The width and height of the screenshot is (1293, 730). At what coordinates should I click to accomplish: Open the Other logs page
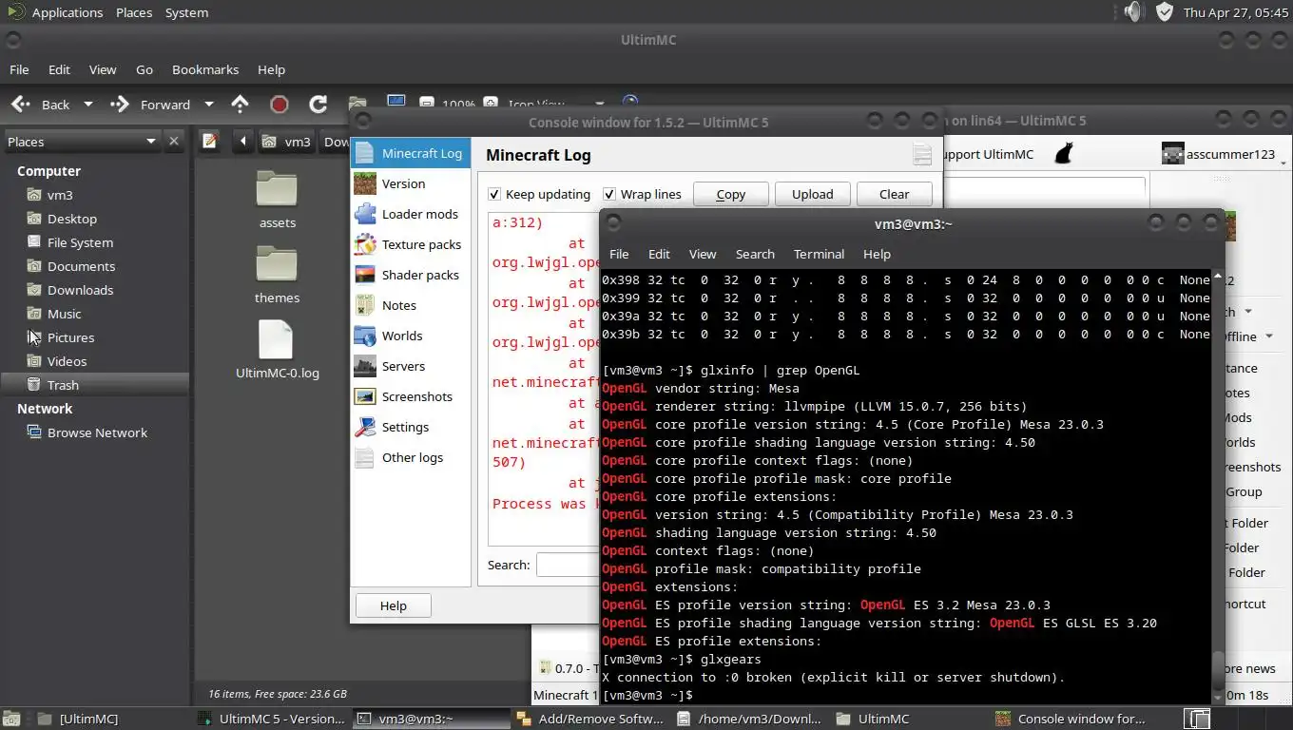click(411, 457)
